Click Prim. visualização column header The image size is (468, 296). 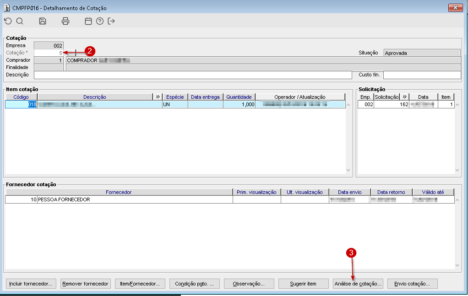257,192
